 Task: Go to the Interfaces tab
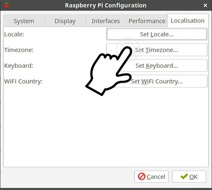click(x=106, y=21)
